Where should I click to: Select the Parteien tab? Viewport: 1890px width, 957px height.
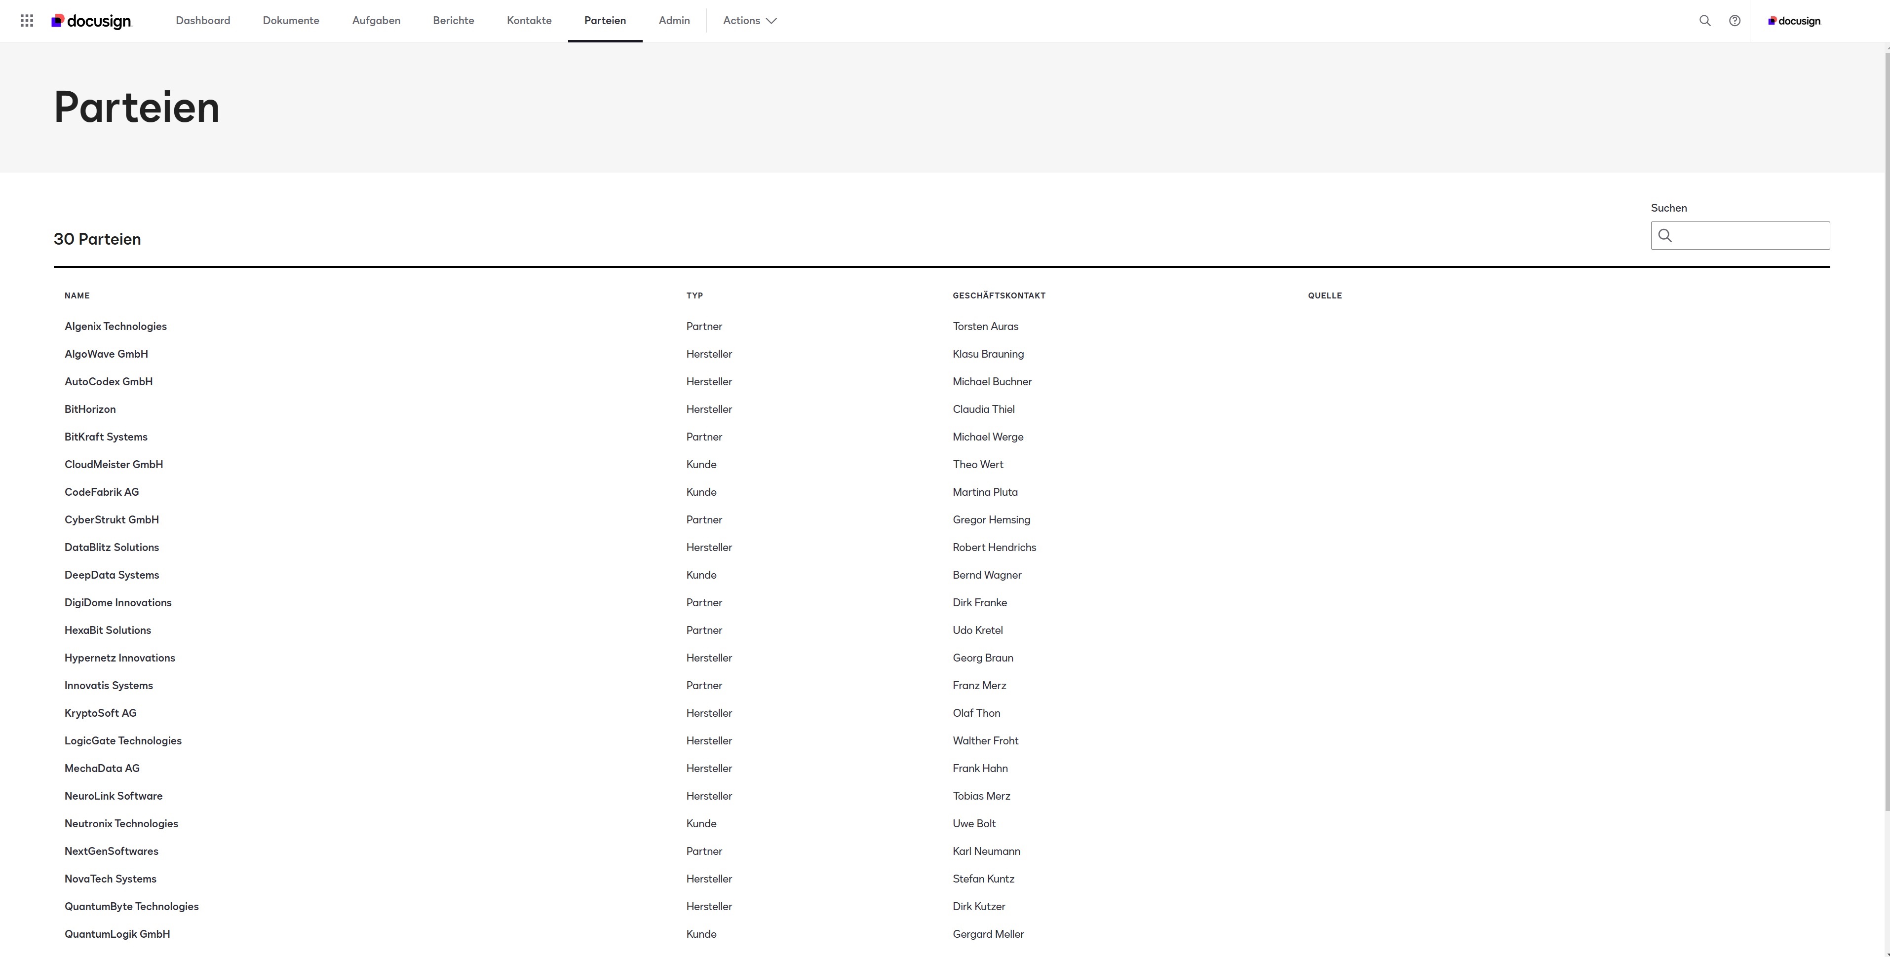click(605, 21)
